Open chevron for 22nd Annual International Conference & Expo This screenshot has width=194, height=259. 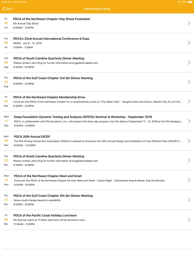[189, 43]
